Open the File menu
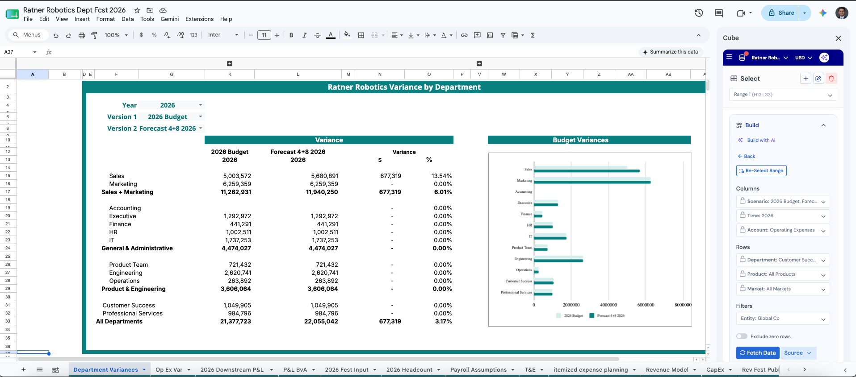 (28, 19)
